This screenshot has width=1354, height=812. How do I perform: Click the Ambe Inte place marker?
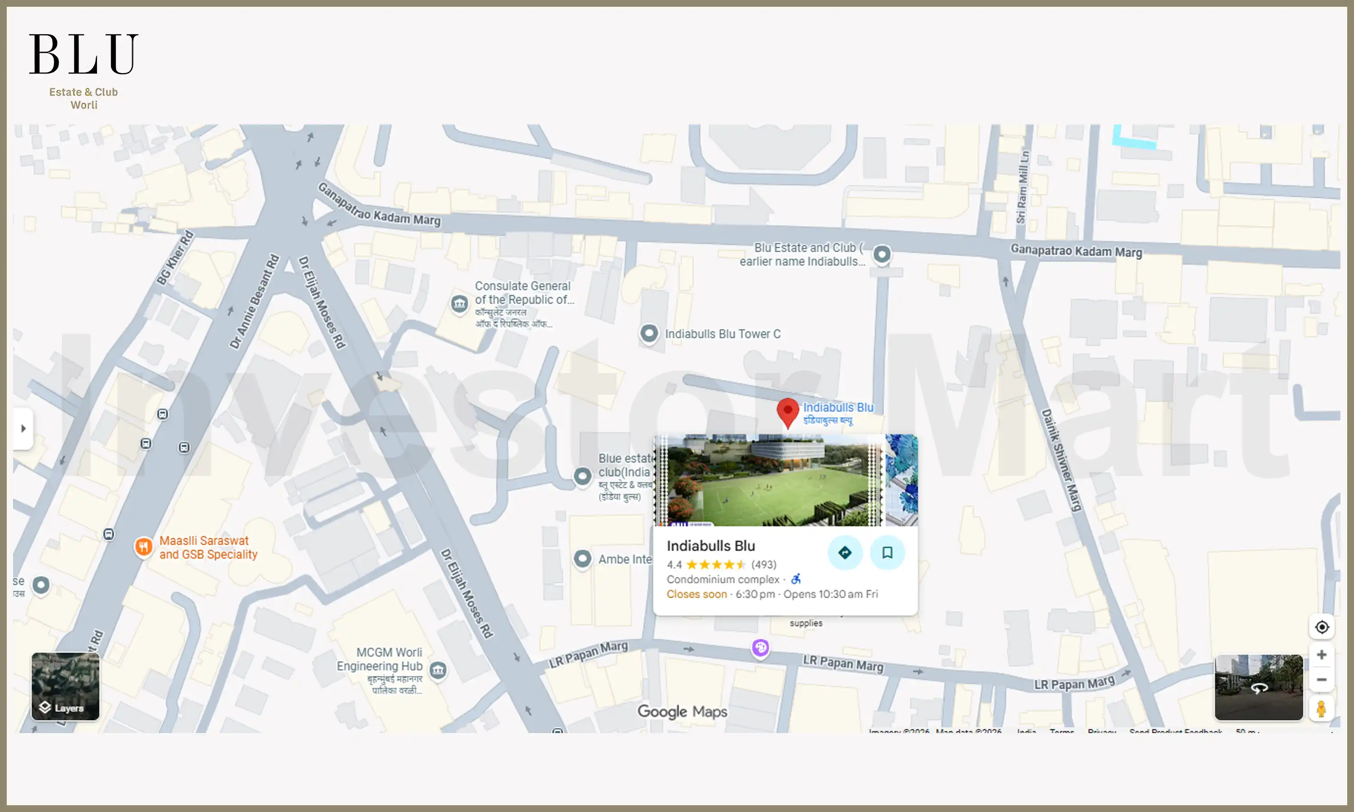(x=582, y=559)
